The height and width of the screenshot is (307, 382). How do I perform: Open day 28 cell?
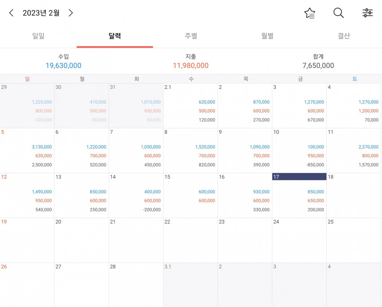click(136, 285)
